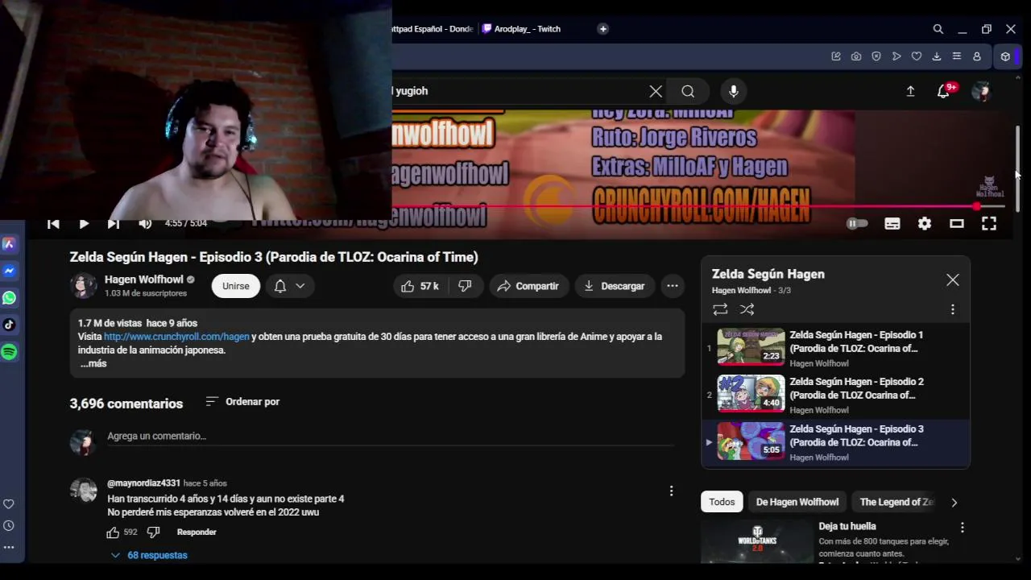Screen dimensions: 1031x580
Task: Add page to bookmarks with toolbar heart
Action: (x=917, y=56)
